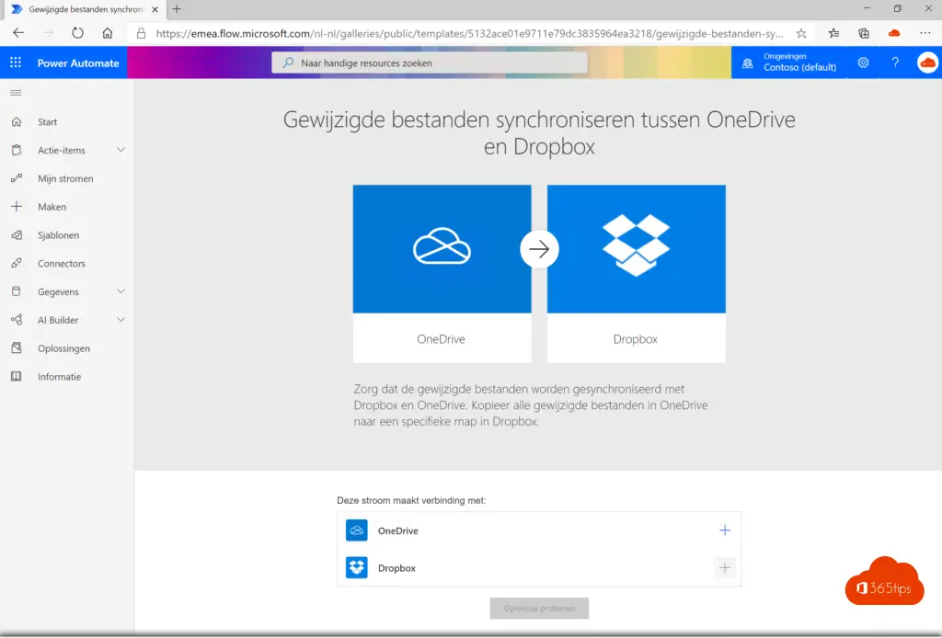Refresh the page in browser
The height and width of the screenshot is (638, 942).
(77, 33)
